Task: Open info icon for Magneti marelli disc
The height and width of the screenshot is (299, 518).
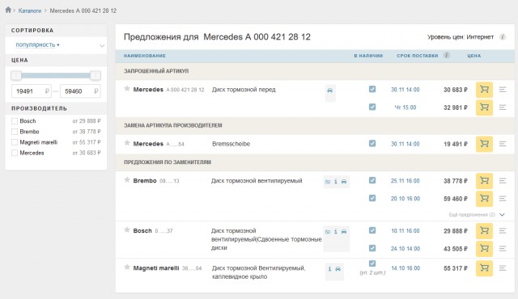Action: 329,269
